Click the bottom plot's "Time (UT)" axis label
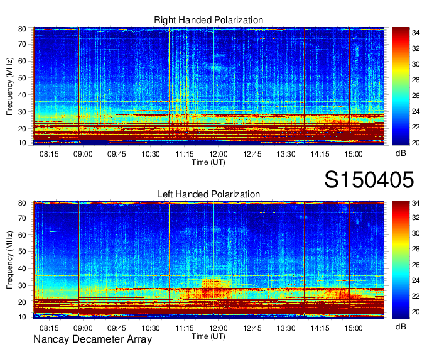This screenshot has height=347, width=427. tap(208, 336)
